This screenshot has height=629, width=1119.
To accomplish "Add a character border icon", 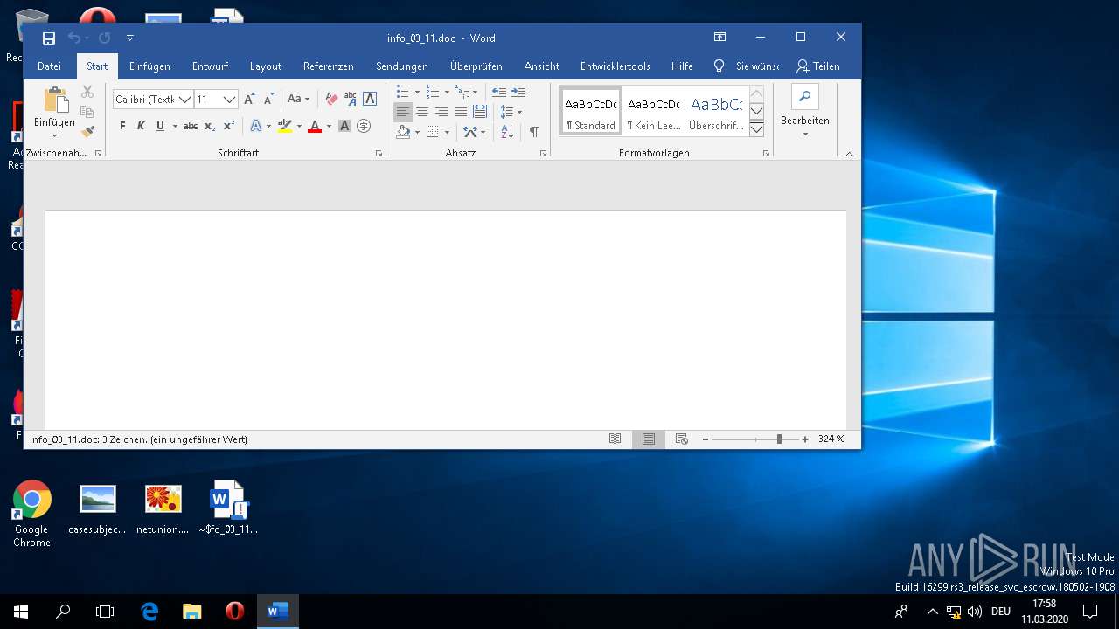I will point(370,100).
